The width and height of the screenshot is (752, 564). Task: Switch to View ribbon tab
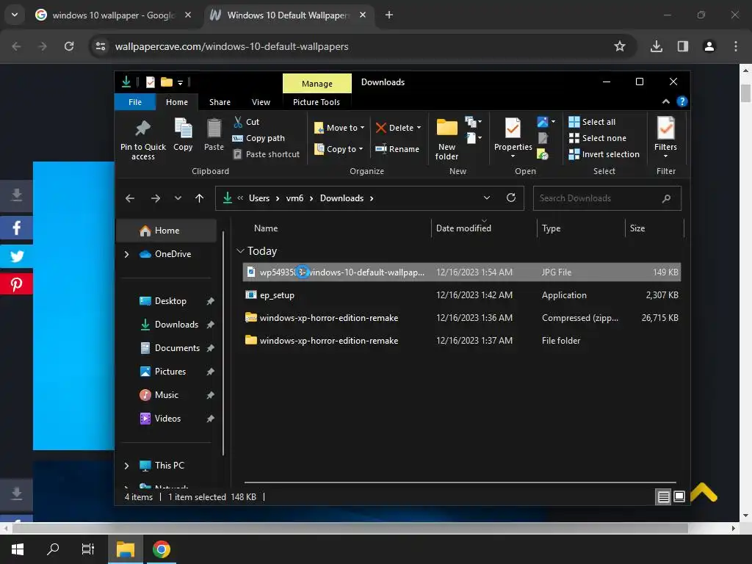click(x=261, y=102)
